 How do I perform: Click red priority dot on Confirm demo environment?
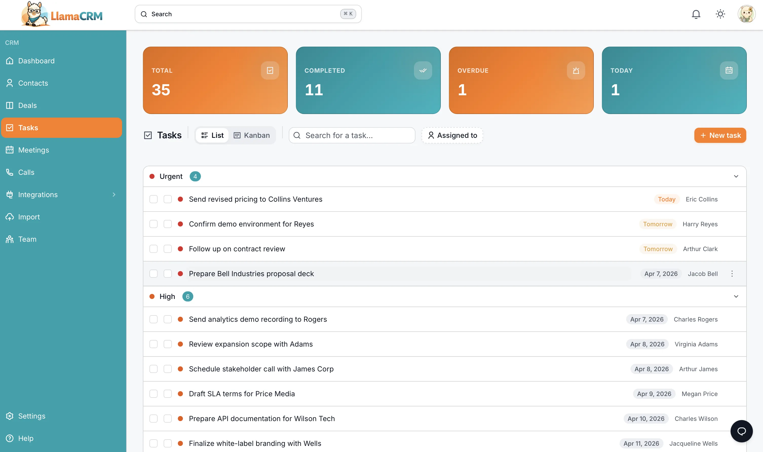(180, 224)
